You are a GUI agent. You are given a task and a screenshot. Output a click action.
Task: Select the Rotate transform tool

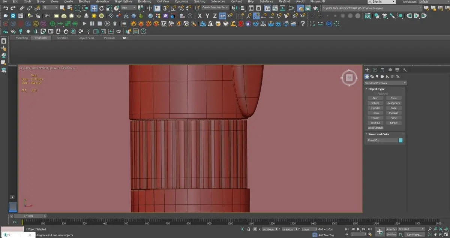point(102,8)
